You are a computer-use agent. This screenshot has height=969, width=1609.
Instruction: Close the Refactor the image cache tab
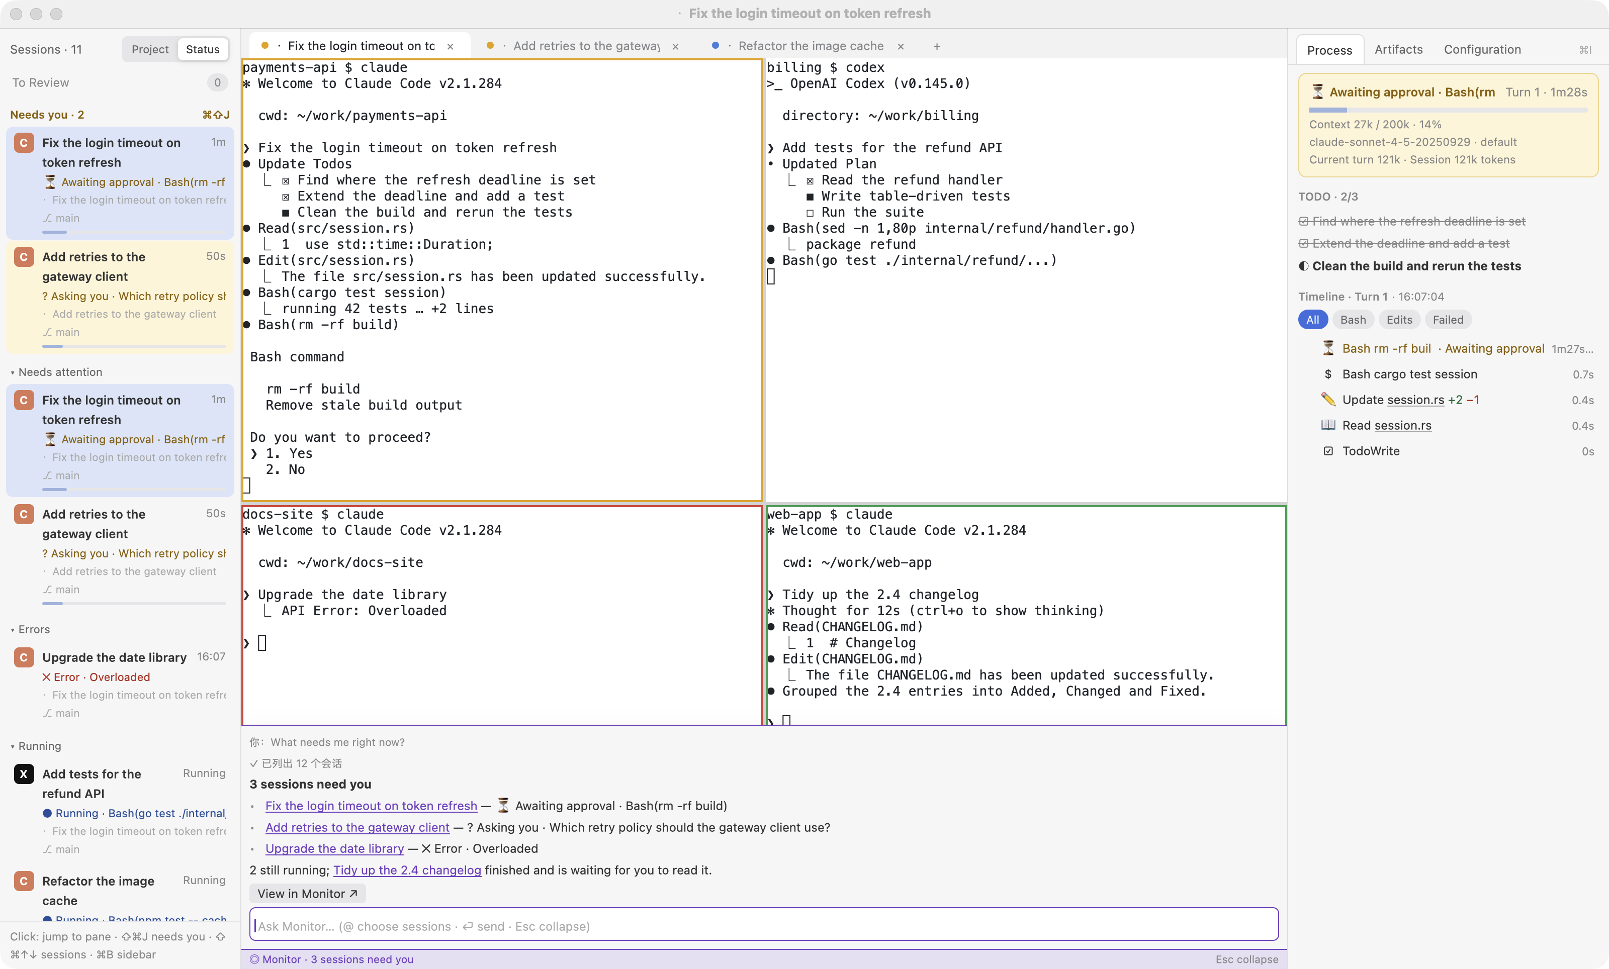pyautogui.click(x=901, y=46)
